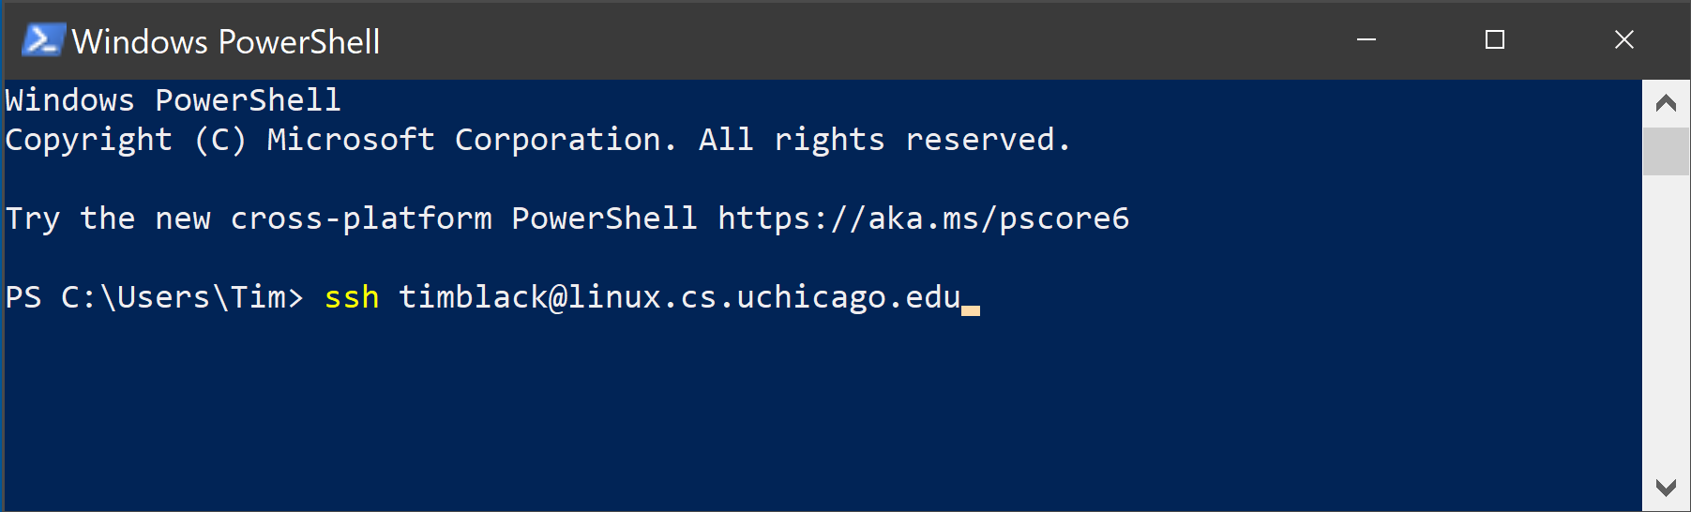Image resolution: width=1691 pixels, height=512 pixels.
Task: Click the scroll down arrow
Action: point(1667,488)
